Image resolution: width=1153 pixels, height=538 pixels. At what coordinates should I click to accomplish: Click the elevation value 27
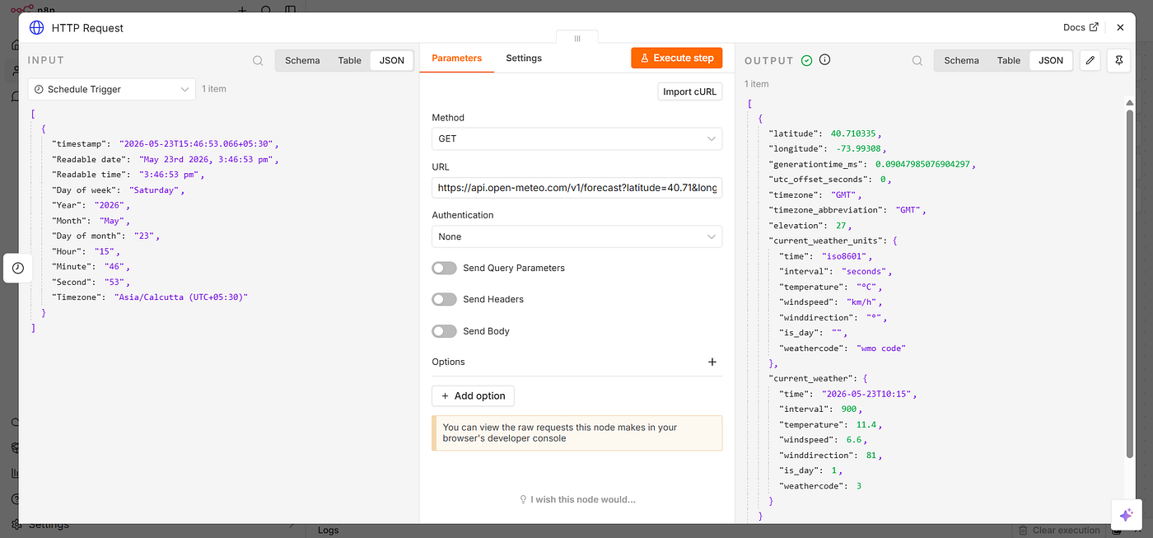coord(840,225)
